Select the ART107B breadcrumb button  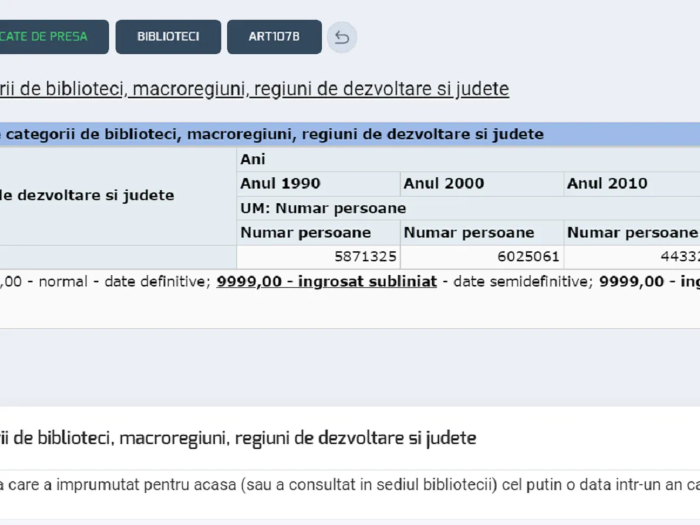[x=274, y=37]
